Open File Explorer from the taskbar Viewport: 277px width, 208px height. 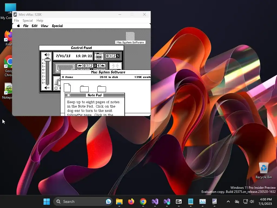pyautogui.click(x=119, y=201)
